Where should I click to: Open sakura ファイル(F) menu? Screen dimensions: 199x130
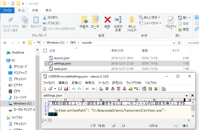49,83
